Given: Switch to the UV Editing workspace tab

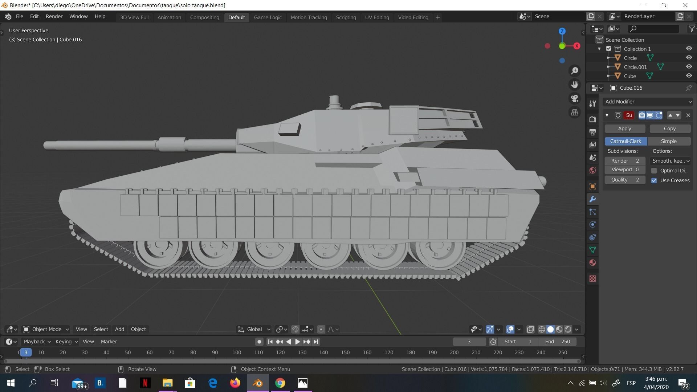Looking at the screenshot, I should (377, 17).
